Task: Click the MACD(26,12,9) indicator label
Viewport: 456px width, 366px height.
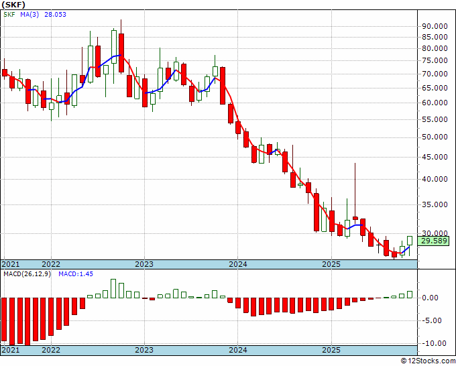Action: tap(27, 274)
